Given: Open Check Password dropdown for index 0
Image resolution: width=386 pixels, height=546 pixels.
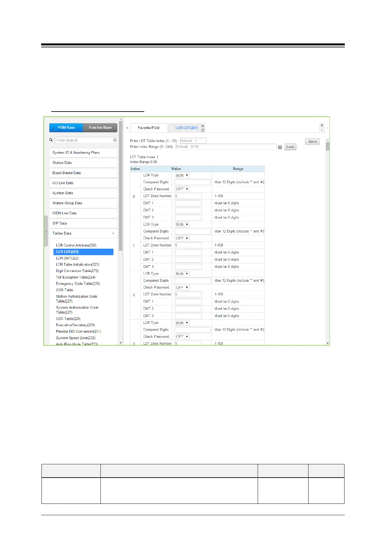Looking at the screenshot, I should (182, 189).
